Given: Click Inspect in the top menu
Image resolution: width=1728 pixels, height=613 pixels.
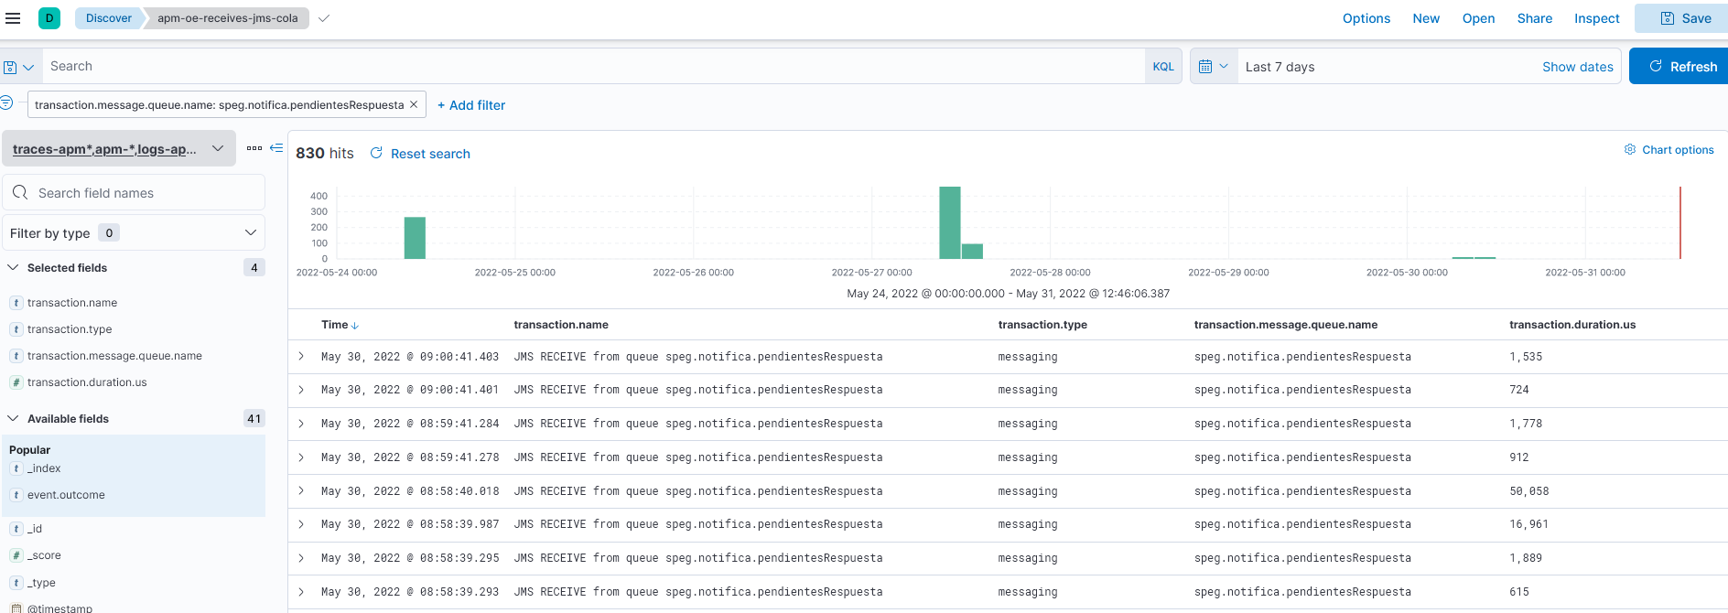Looking at the screenshot, I should point(1597,18).
